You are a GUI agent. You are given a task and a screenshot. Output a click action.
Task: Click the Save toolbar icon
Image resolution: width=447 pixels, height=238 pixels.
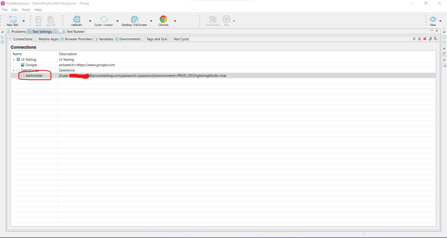(x=38, y=21)
